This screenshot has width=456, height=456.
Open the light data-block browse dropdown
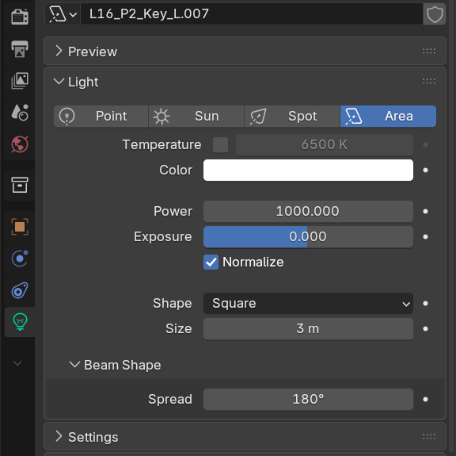(x=63, y=14)
